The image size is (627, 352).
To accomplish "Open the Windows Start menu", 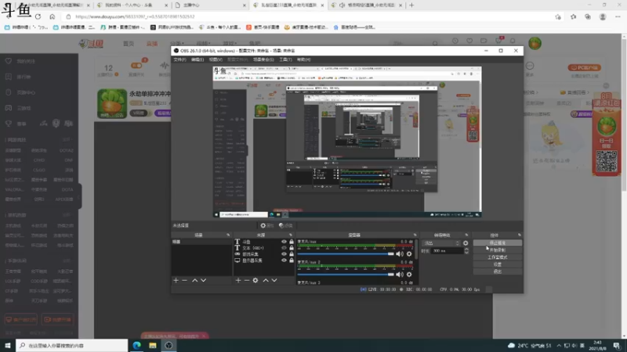I will (x=8, y=345).
